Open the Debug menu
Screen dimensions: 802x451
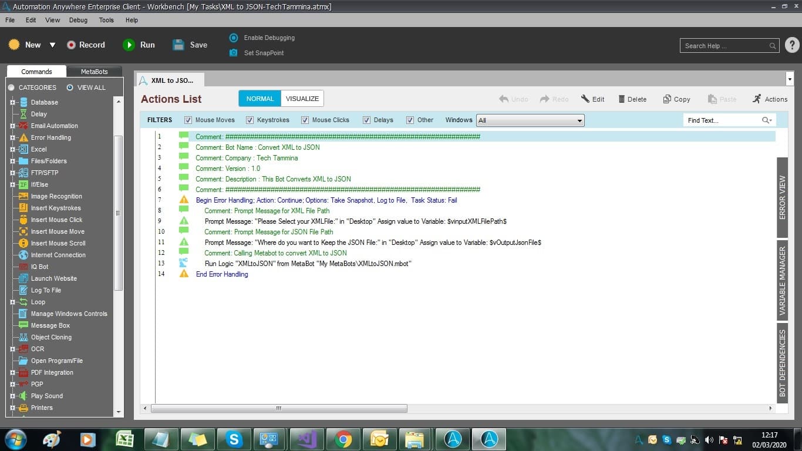tap(78, 20)
